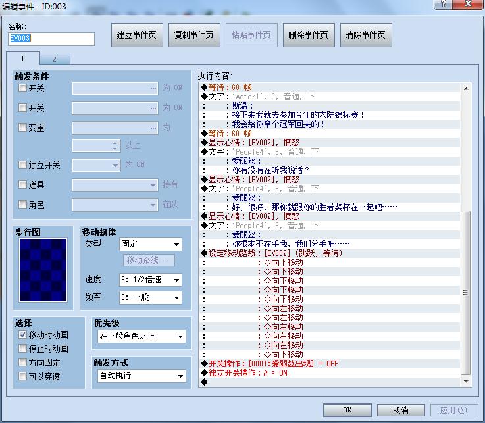Uncheck the 移动时动画 option
The height and width of the screenshot is (423, 485).
tap(22, 335)
